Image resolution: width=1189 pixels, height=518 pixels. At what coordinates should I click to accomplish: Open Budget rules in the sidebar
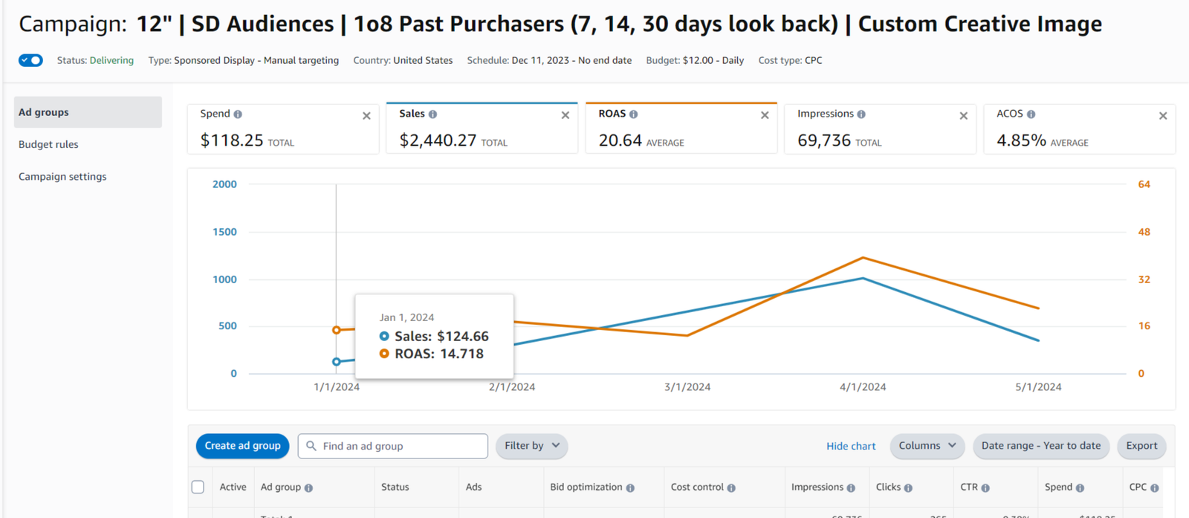[x=48, y=144]
